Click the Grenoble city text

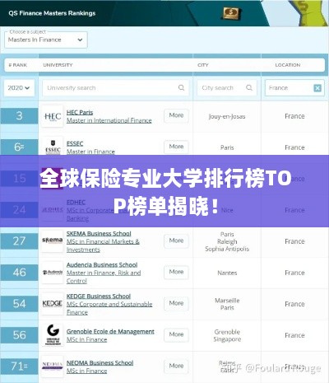[x=227, y=332]
